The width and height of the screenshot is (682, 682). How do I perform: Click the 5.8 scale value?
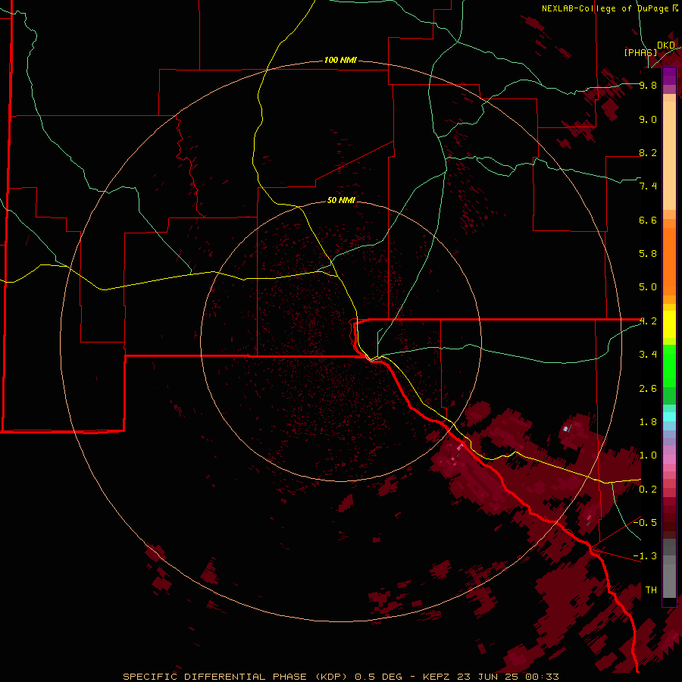coord(648,254)
